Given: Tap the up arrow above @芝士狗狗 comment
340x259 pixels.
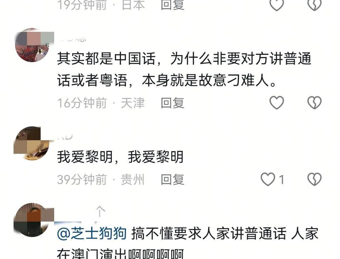Looking at the screenshot, I should [100, 212].
